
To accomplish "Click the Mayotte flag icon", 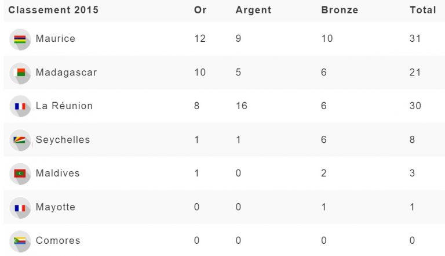I will point(20,207).
